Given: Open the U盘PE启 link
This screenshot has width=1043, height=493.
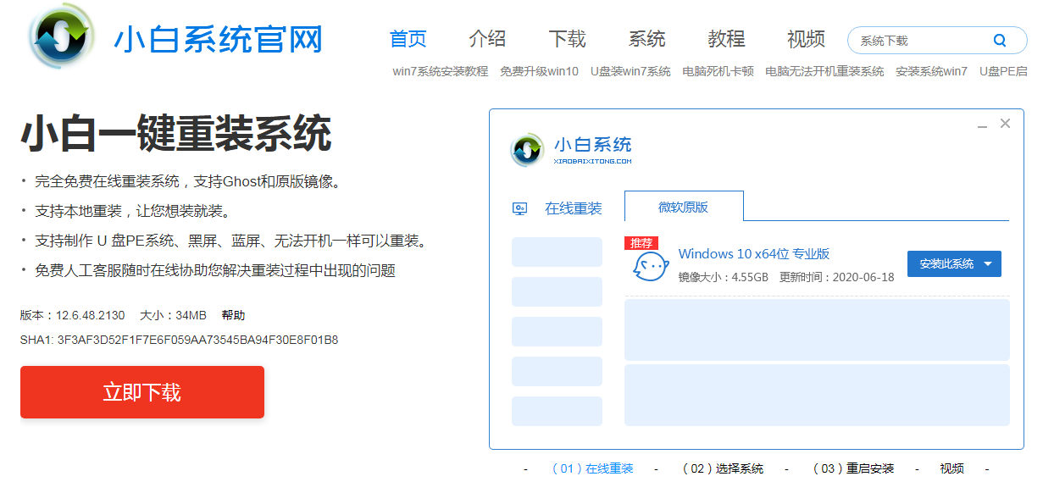Looking at the screenshot, I should (1003, 71).
